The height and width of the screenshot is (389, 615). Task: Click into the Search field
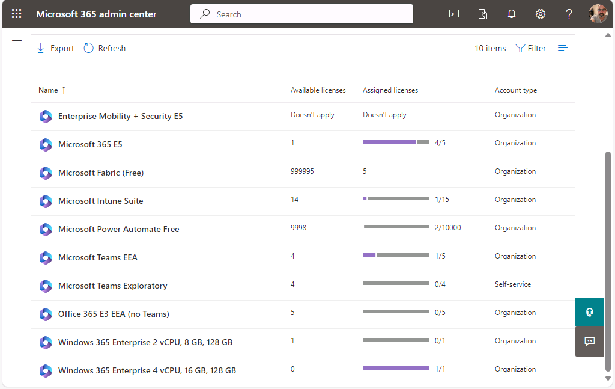coord(301,14)
